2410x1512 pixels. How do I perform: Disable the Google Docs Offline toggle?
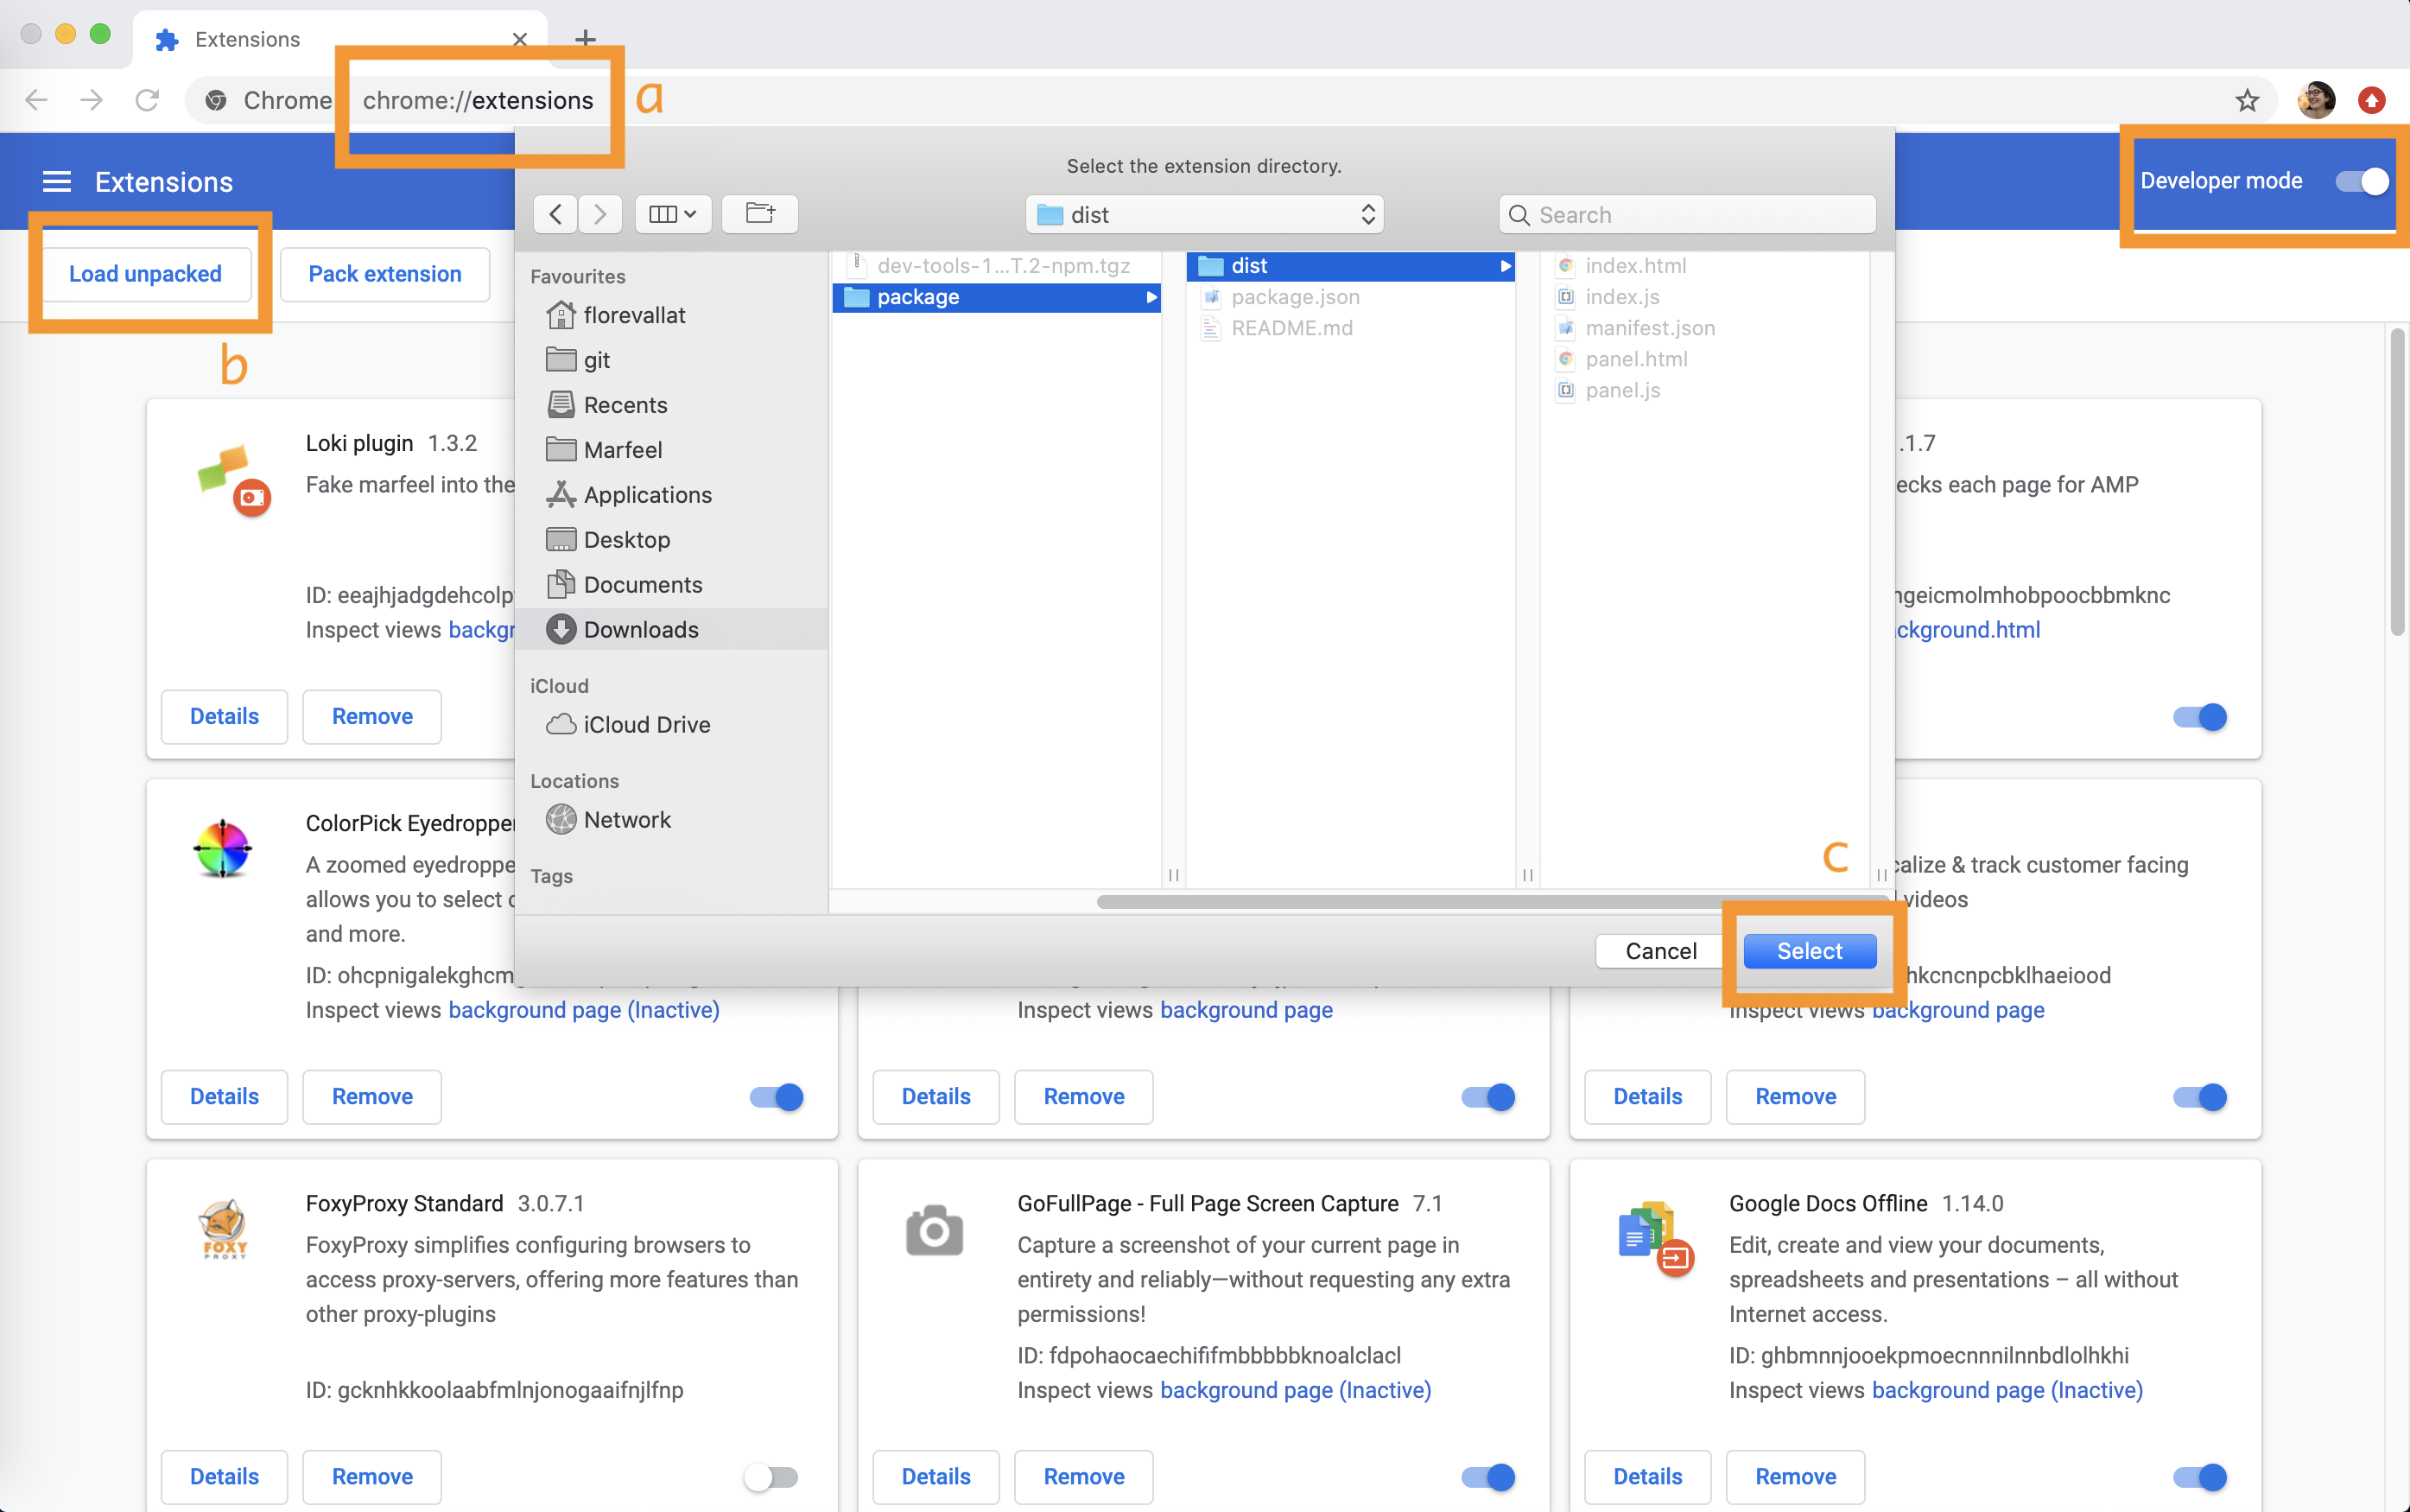pyautogui.click(x=2200, y=1477)
